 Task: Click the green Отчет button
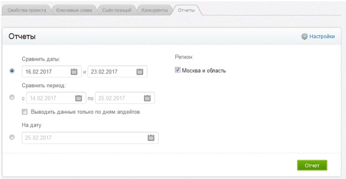click(x=312, y=166)
